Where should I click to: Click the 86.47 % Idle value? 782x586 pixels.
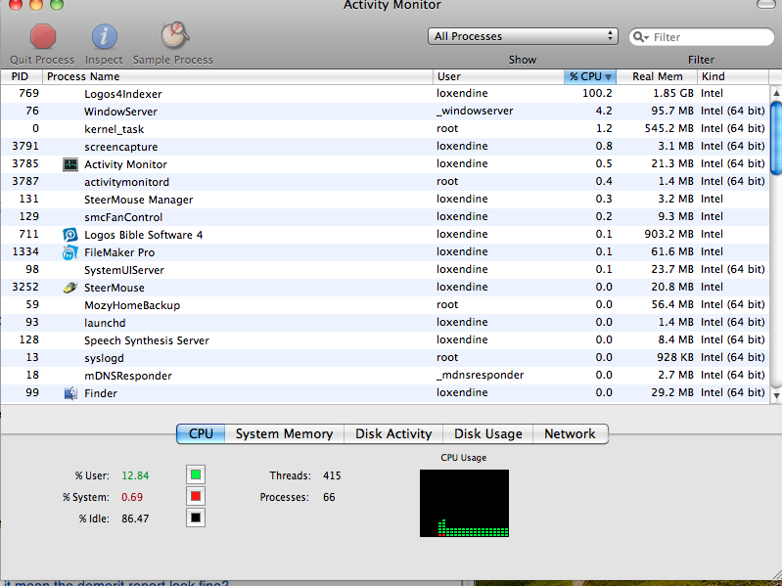[135, 518]
